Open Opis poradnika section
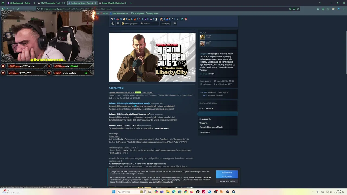This screenshot has height=195, width=347. [x=206, y=109]
